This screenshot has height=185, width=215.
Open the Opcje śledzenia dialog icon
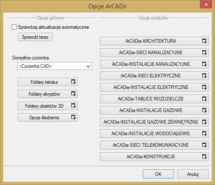point(73,118)
